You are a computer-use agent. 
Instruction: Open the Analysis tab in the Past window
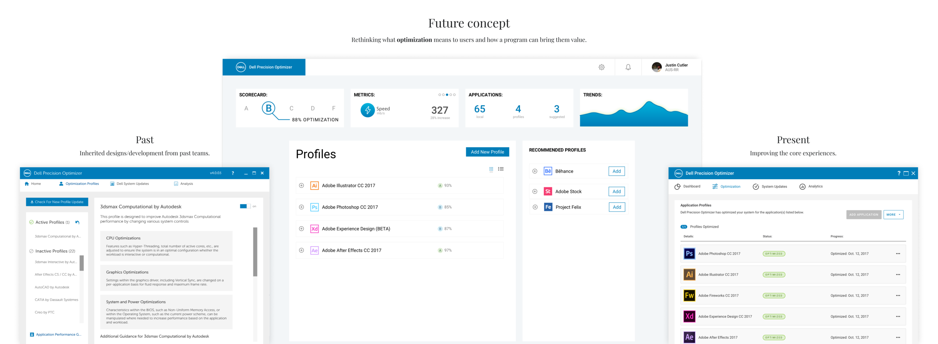183,184
